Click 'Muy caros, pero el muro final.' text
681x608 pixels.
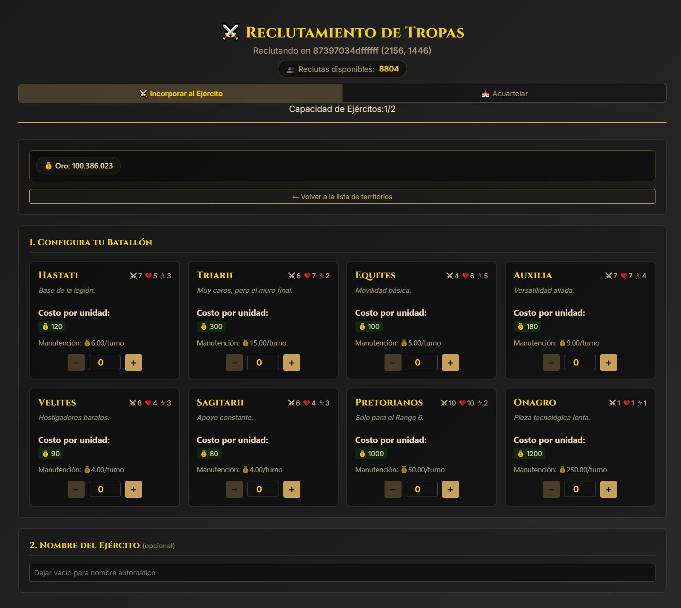pos(245,291)
